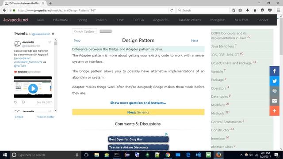This screenshot has width=283, height=159.
Task: Go to the Next question link
Action: [195, 41]
